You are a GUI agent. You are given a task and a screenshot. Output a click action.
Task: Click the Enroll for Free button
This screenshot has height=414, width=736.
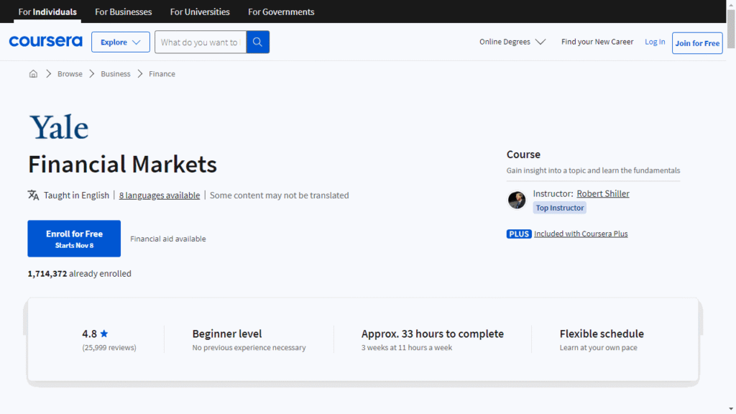[74, 239]
